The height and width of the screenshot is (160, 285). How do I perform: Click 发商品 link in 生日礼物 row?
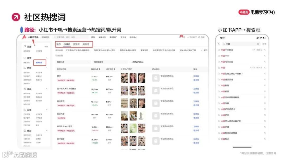(x=196, y=114)
